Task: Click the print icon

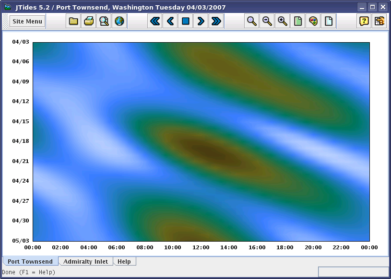Action: pyautogui.click(x=89, y=21)
